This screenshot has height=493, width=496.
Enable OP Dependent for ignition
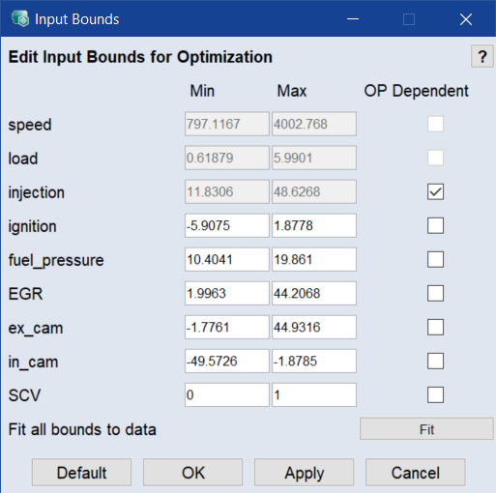(435, 225)
